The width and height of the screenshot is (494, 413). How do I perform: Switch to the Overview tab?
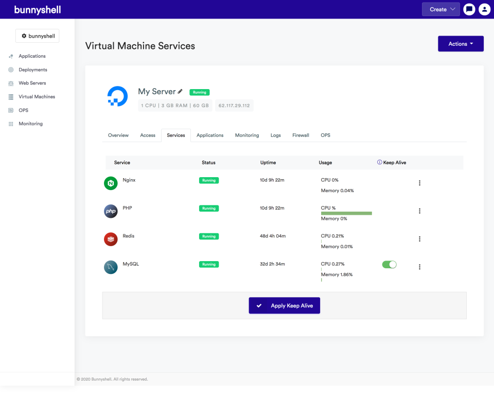[118, 135]
